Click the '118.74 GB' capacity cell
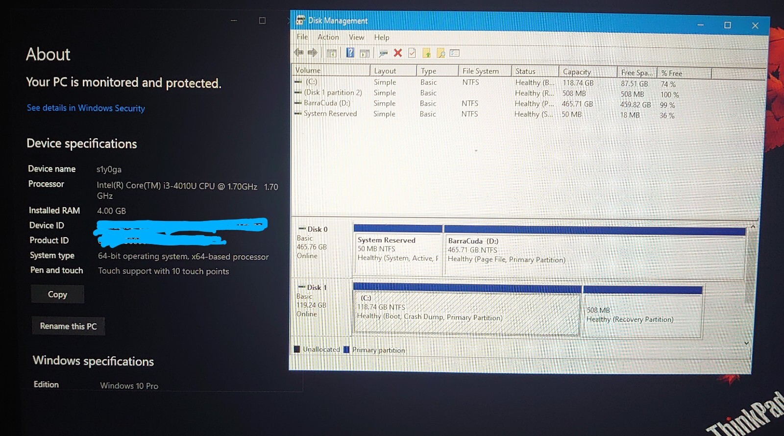This screenshot has width=784, height=436. pyautogui.click(x=578, y=83)
